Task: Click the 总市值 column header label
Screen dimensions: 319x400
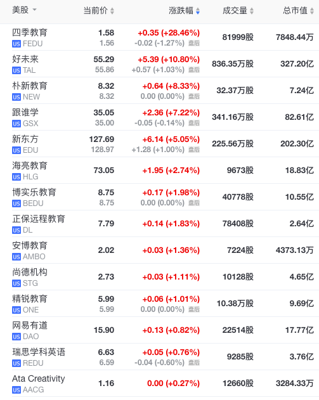Action: [x=295, y=10]
